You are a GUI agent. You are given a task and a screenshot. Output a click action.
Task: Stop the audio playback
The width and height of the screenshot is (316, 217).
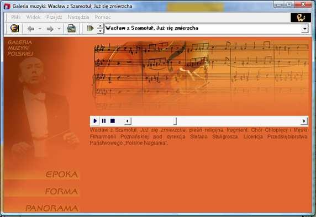click(113, 121)
